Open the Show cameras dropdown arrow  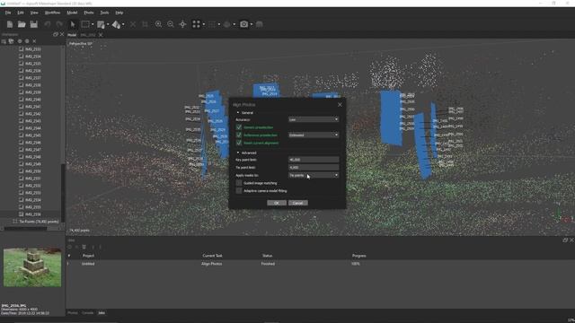pyautogui.click(x=252, y=24)
